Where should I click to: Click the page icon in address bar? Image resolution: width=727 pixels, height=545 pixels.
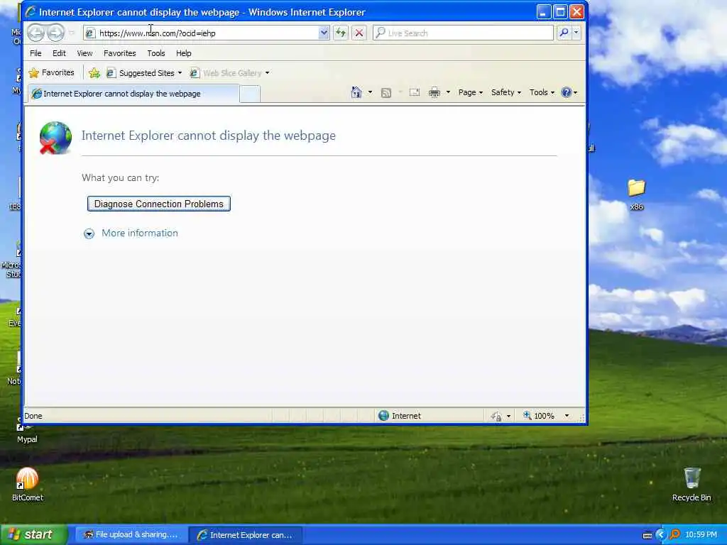pos(90,33)
